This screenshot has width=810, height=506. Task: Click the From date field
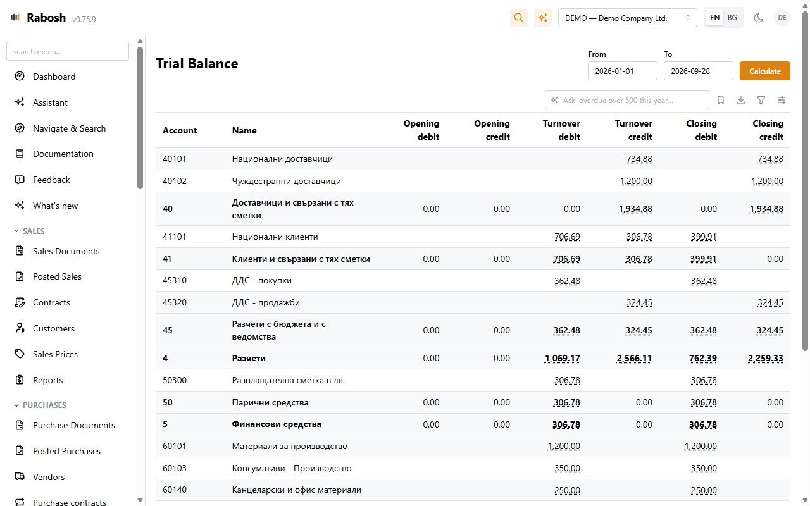[x=623, y=71]
